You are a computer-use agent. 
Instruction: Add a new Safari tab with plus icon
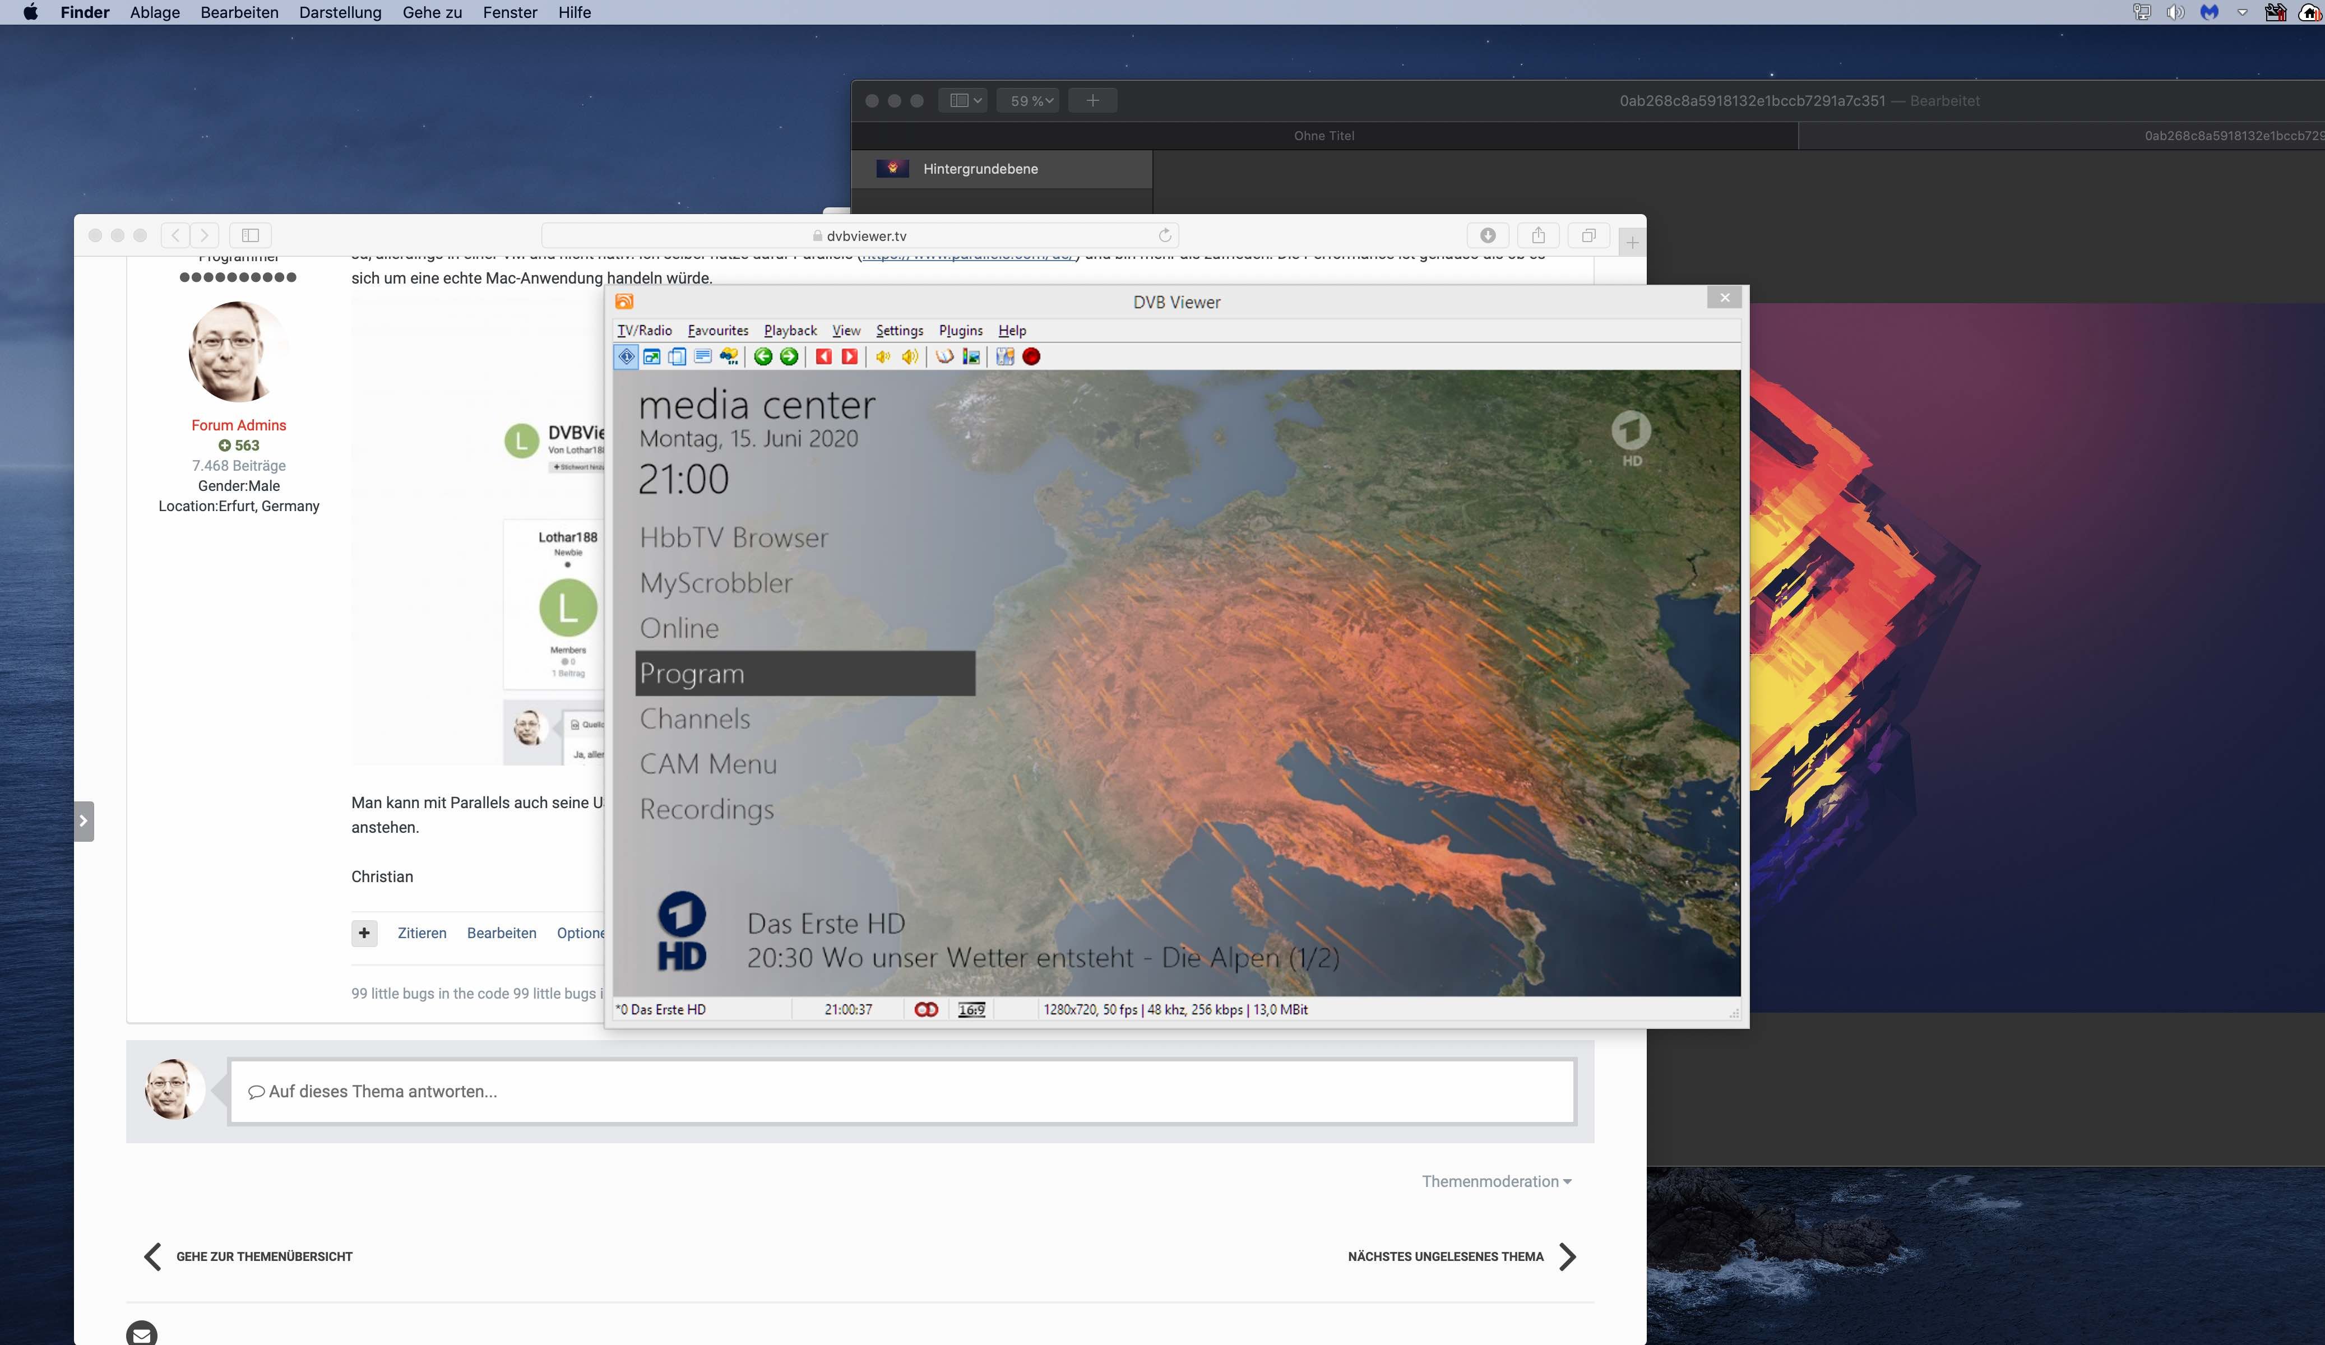(x=1632, y=243)
